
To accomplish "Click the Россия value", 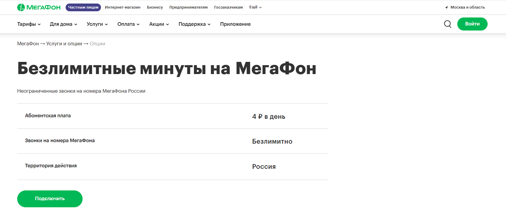I will click(x=264, y=167).
